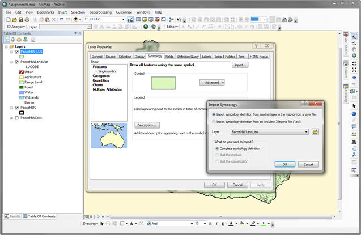Viewport: 361px width, 235px height.
Task: Select the Identify tool icon
Action: tap(354, 114)
